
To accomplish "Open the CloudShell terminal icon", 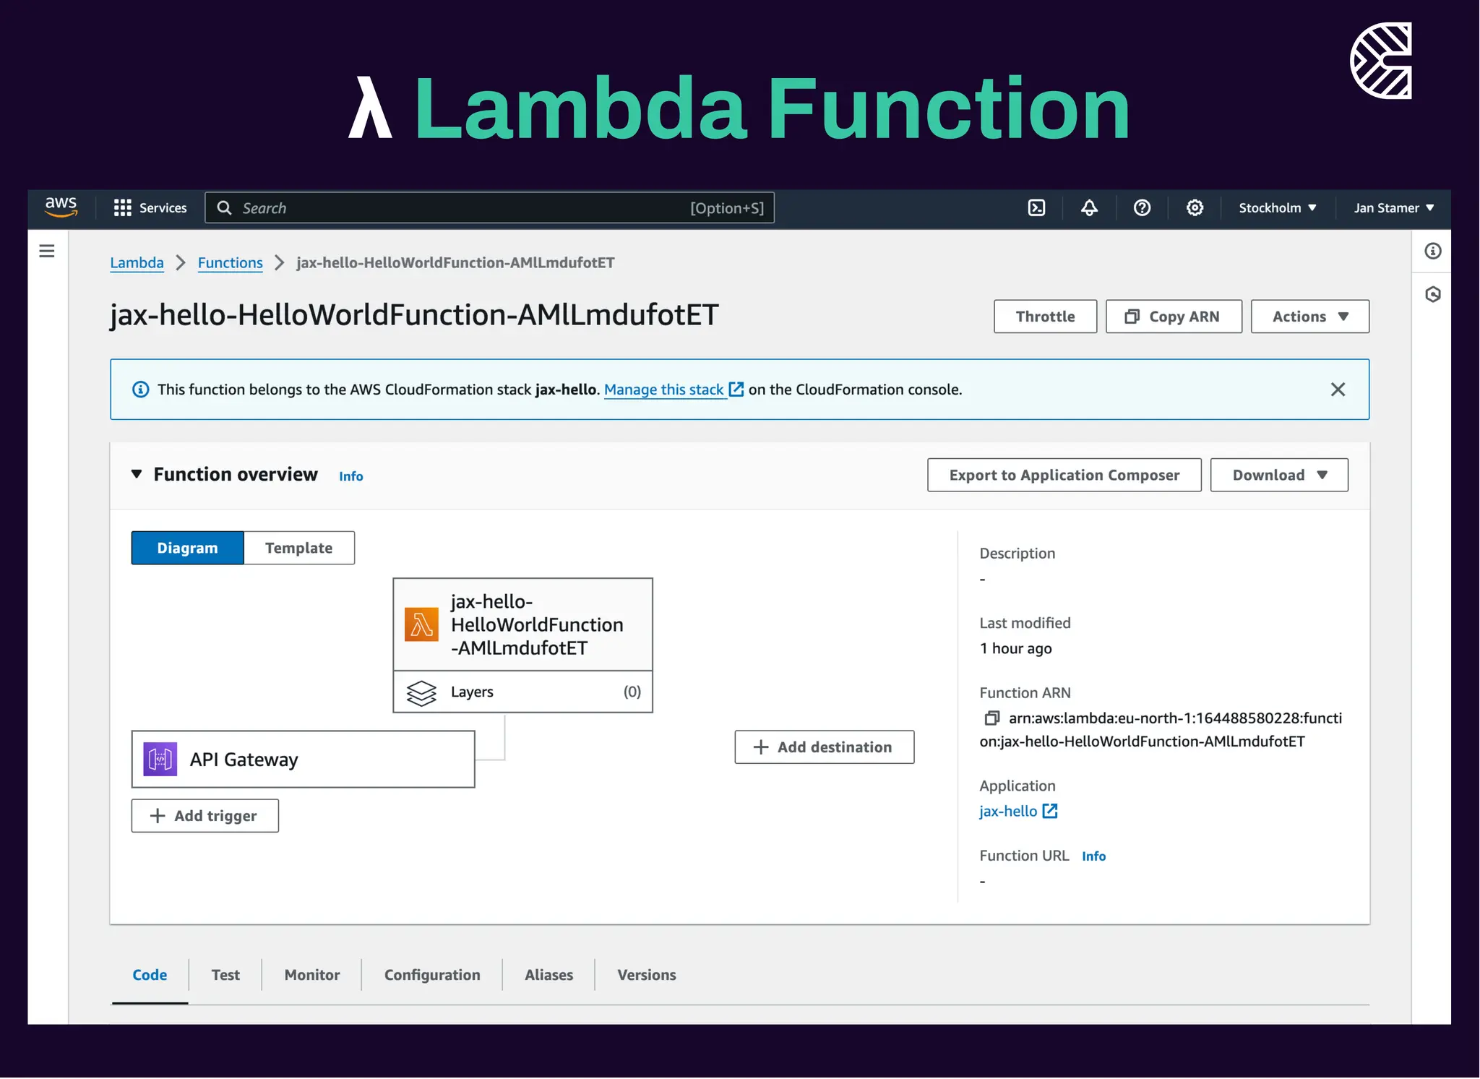I will 1036,208.
